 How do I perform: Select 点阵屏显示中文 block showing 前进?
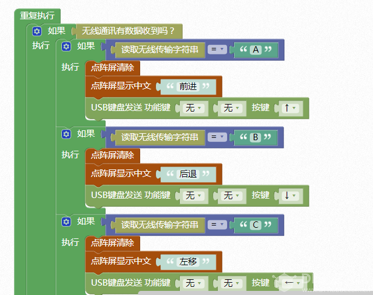point(121,86)
